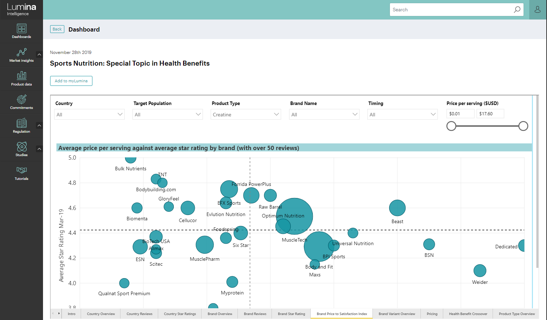The image size is (547, 320).
Task: Click the ESN bubble
Action: (x=140, y=247)
